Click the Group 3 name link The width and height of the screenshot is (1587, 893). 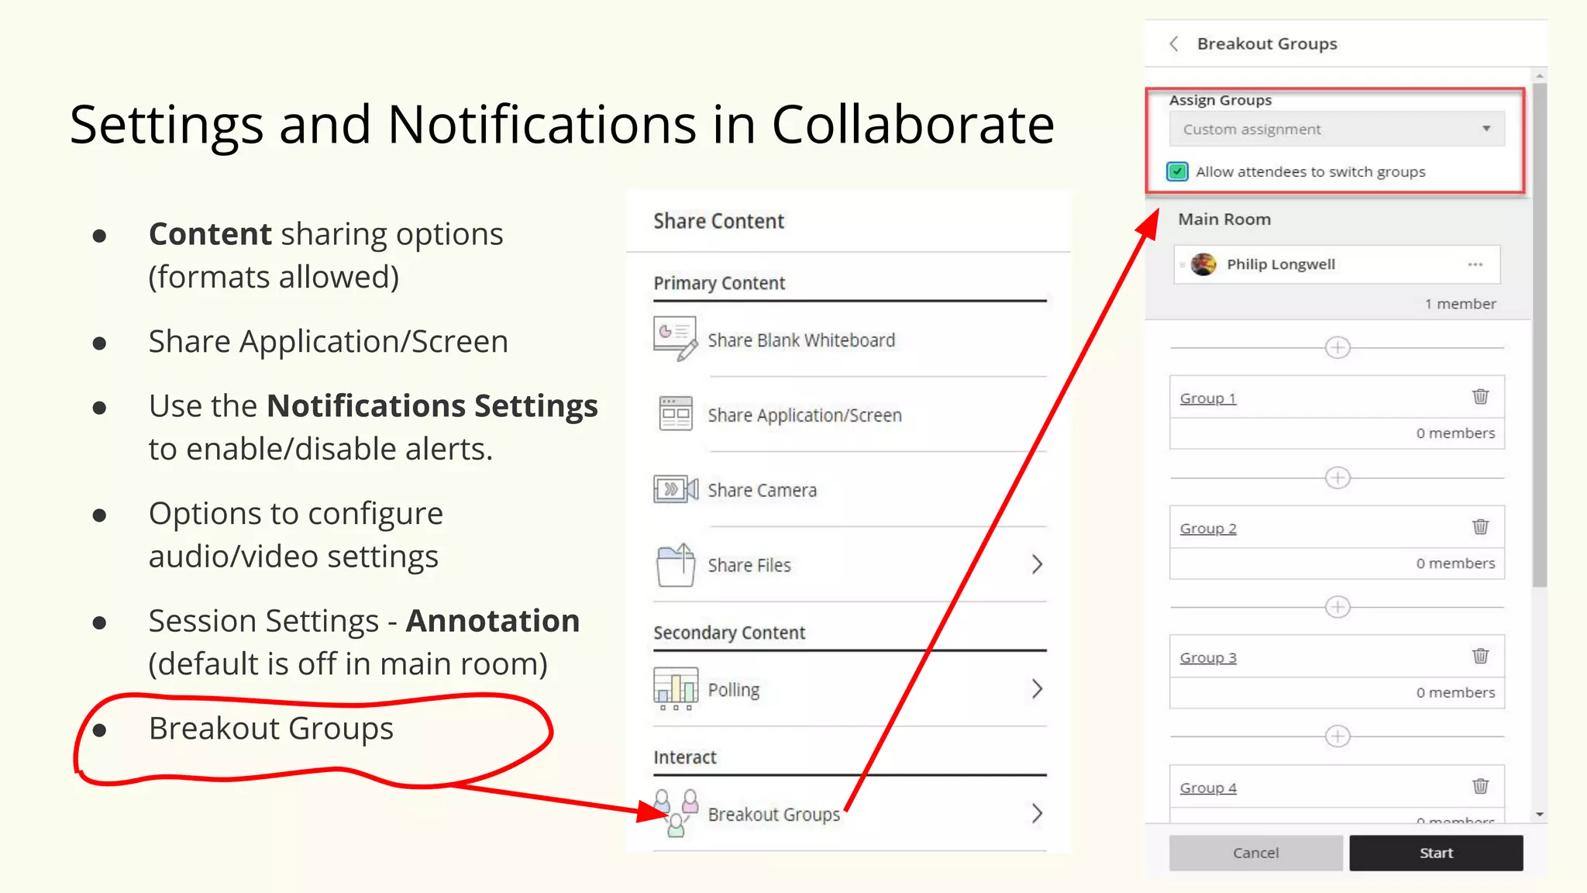(1207, 658)
